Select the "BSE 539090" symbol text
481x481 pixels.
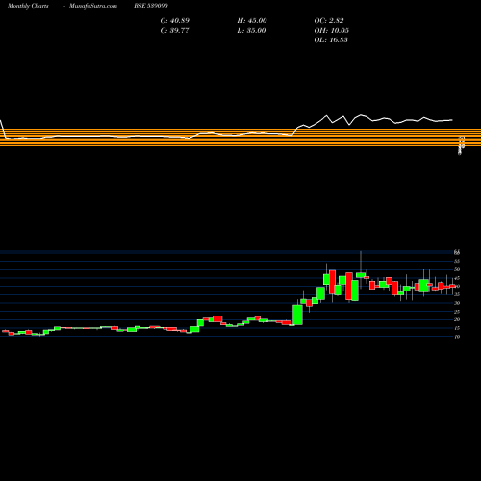click(151, 6)
